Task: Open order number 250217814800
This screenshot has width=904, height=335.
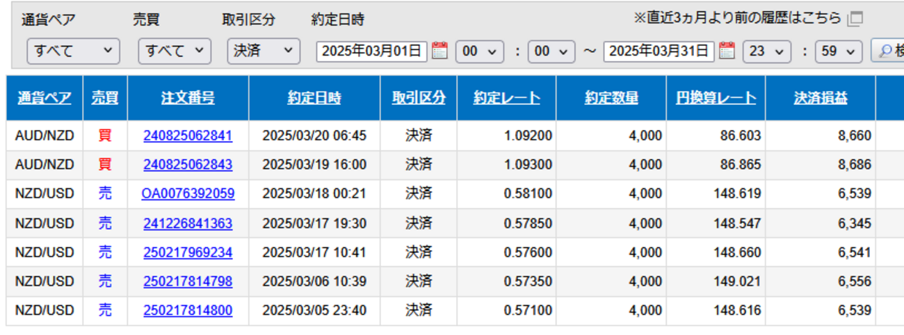Action: (188, 311)
